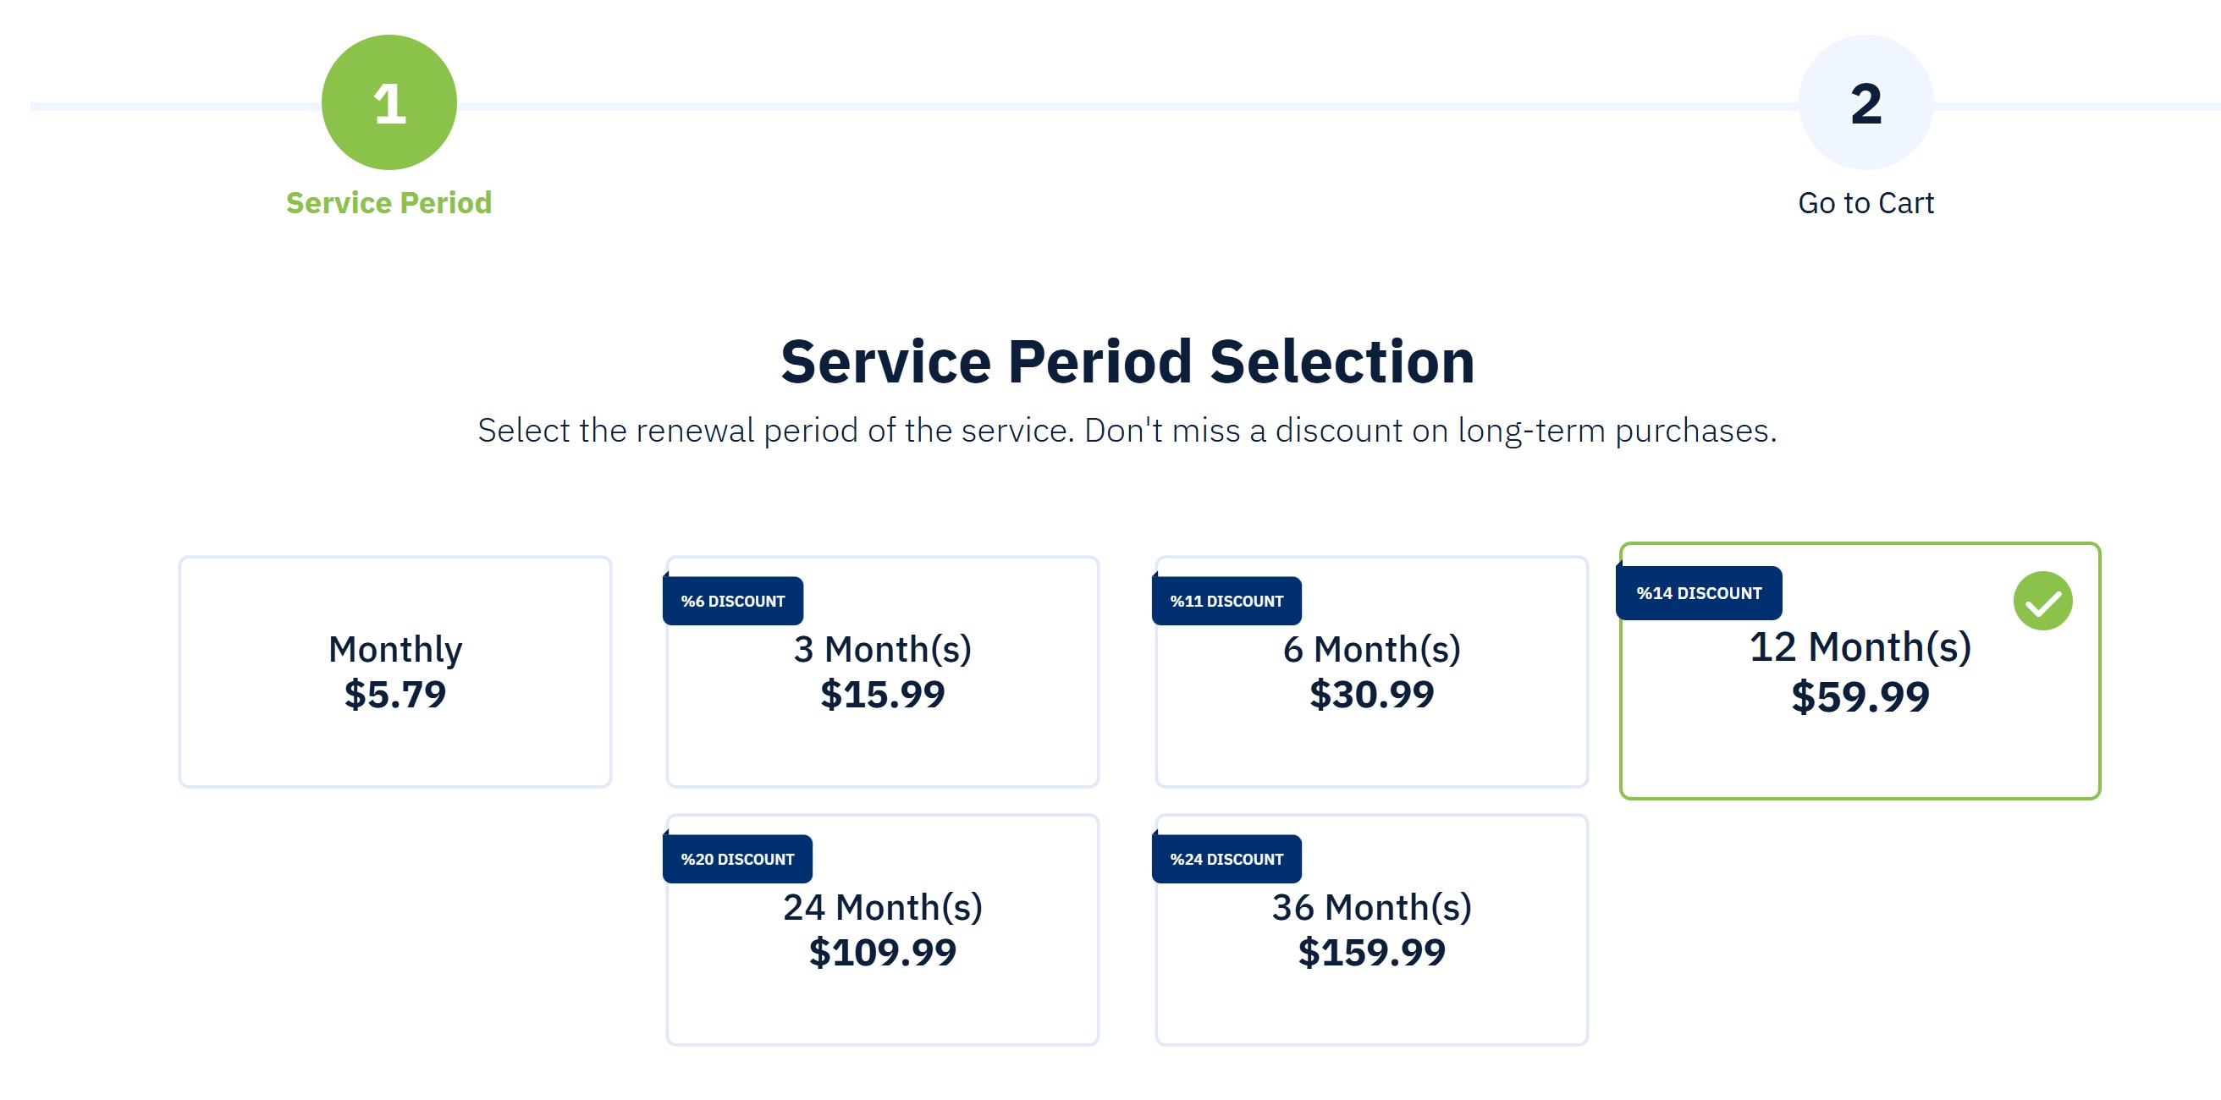Click the %24 DISCOUNT badge

(1225, 859)
